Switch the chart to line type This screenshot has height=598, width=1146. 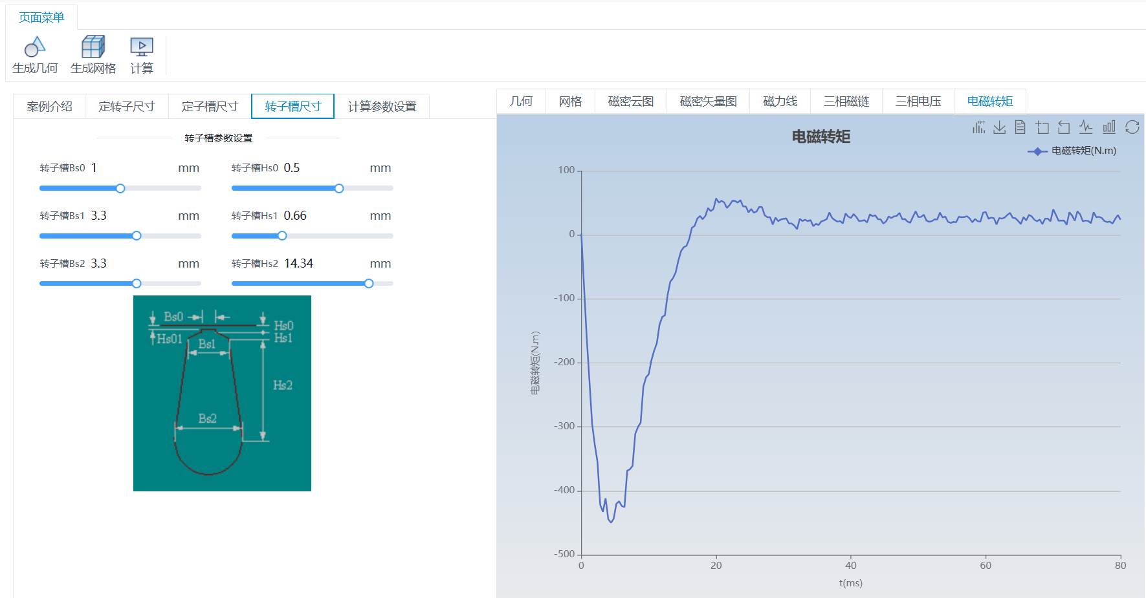click(1086, 127)
